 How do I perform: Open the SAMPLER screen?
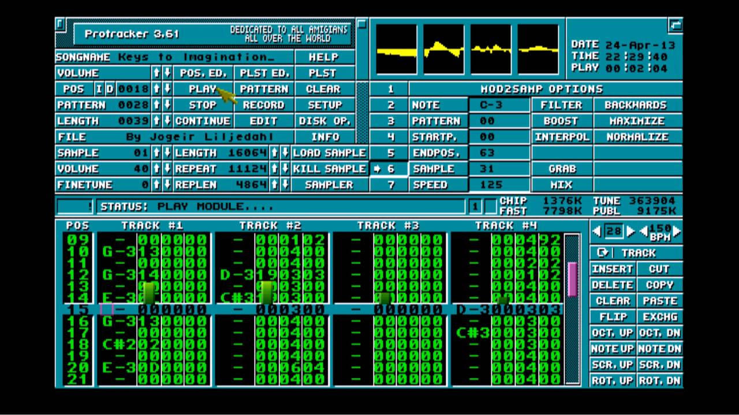(x=329, y=185)
